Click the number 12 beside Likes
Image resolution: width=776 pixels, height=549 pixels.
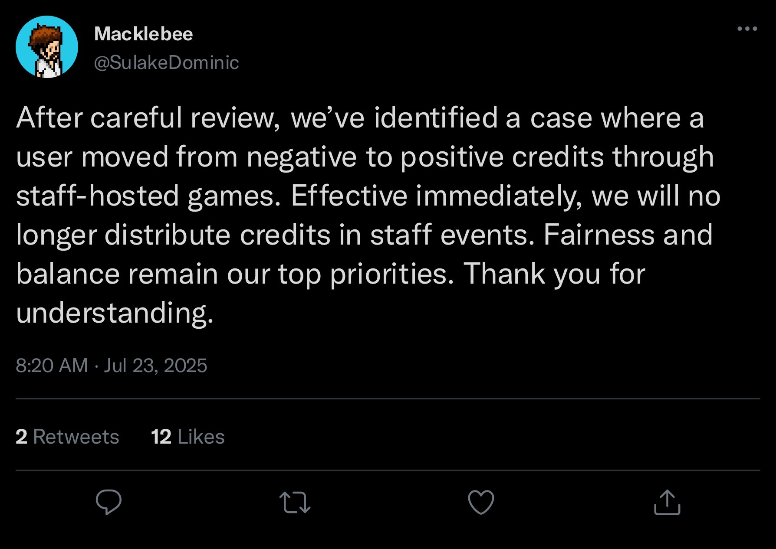pyautogui.click(x=161, y=437)
